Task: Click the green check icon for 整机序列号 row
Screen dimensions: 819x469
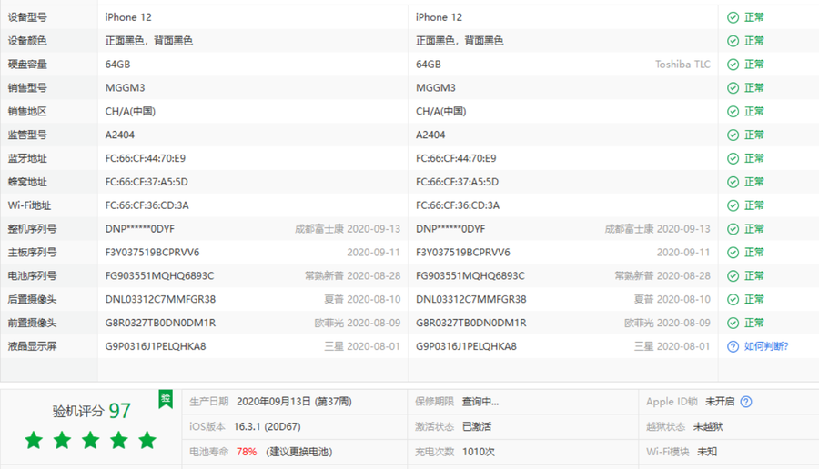Action: [733, 229]
